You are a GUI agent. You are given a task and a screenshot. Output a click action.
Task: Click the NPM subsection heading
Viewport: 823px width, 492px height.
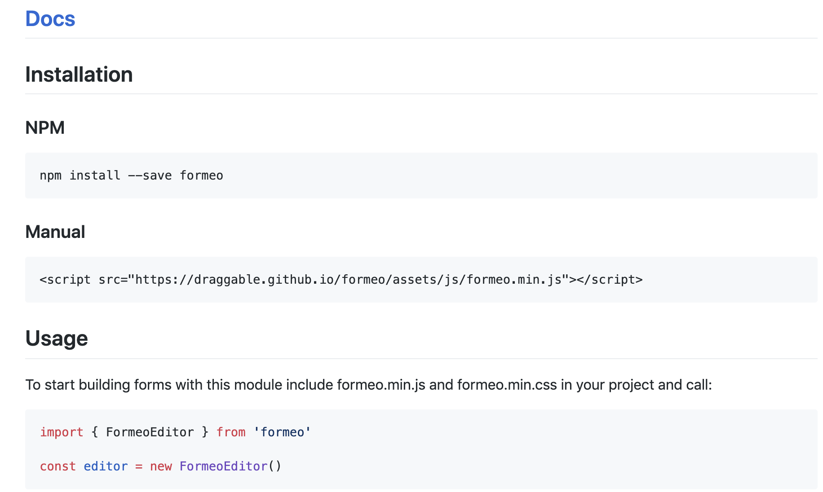(44, 127)
